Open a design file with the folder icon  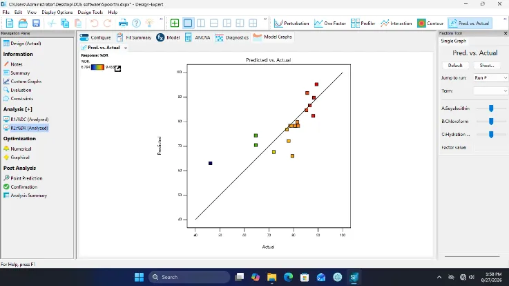[23, 23]
